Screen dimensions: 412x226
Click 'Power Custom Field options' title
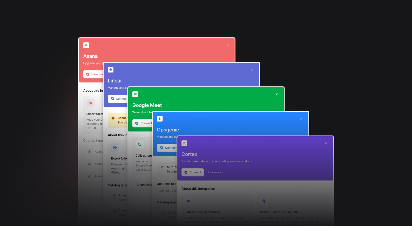[279, 212]
